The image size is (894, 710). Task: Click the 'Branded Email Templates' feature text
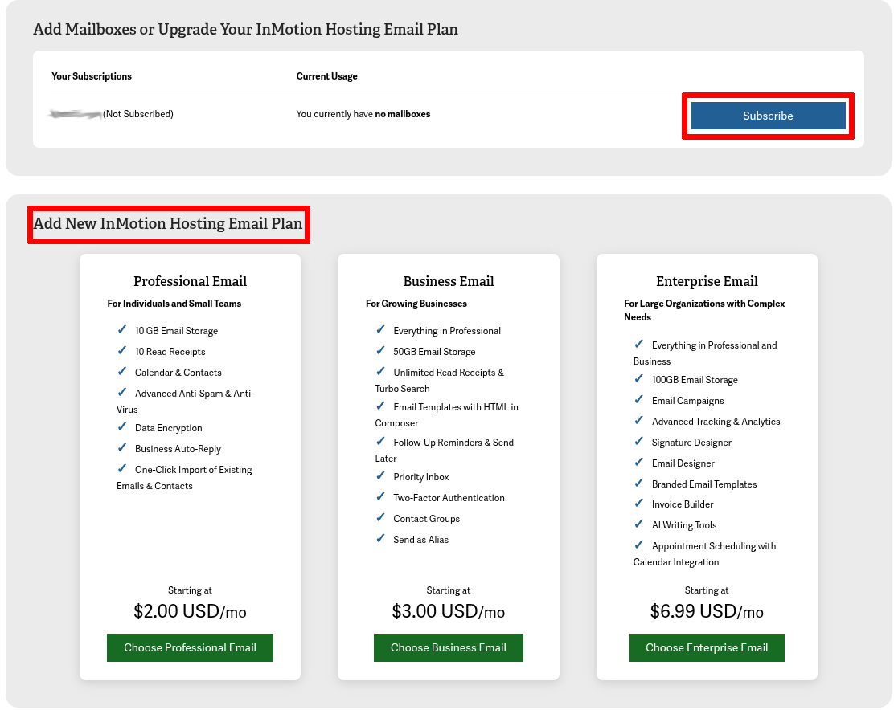[x=704, y=484]
